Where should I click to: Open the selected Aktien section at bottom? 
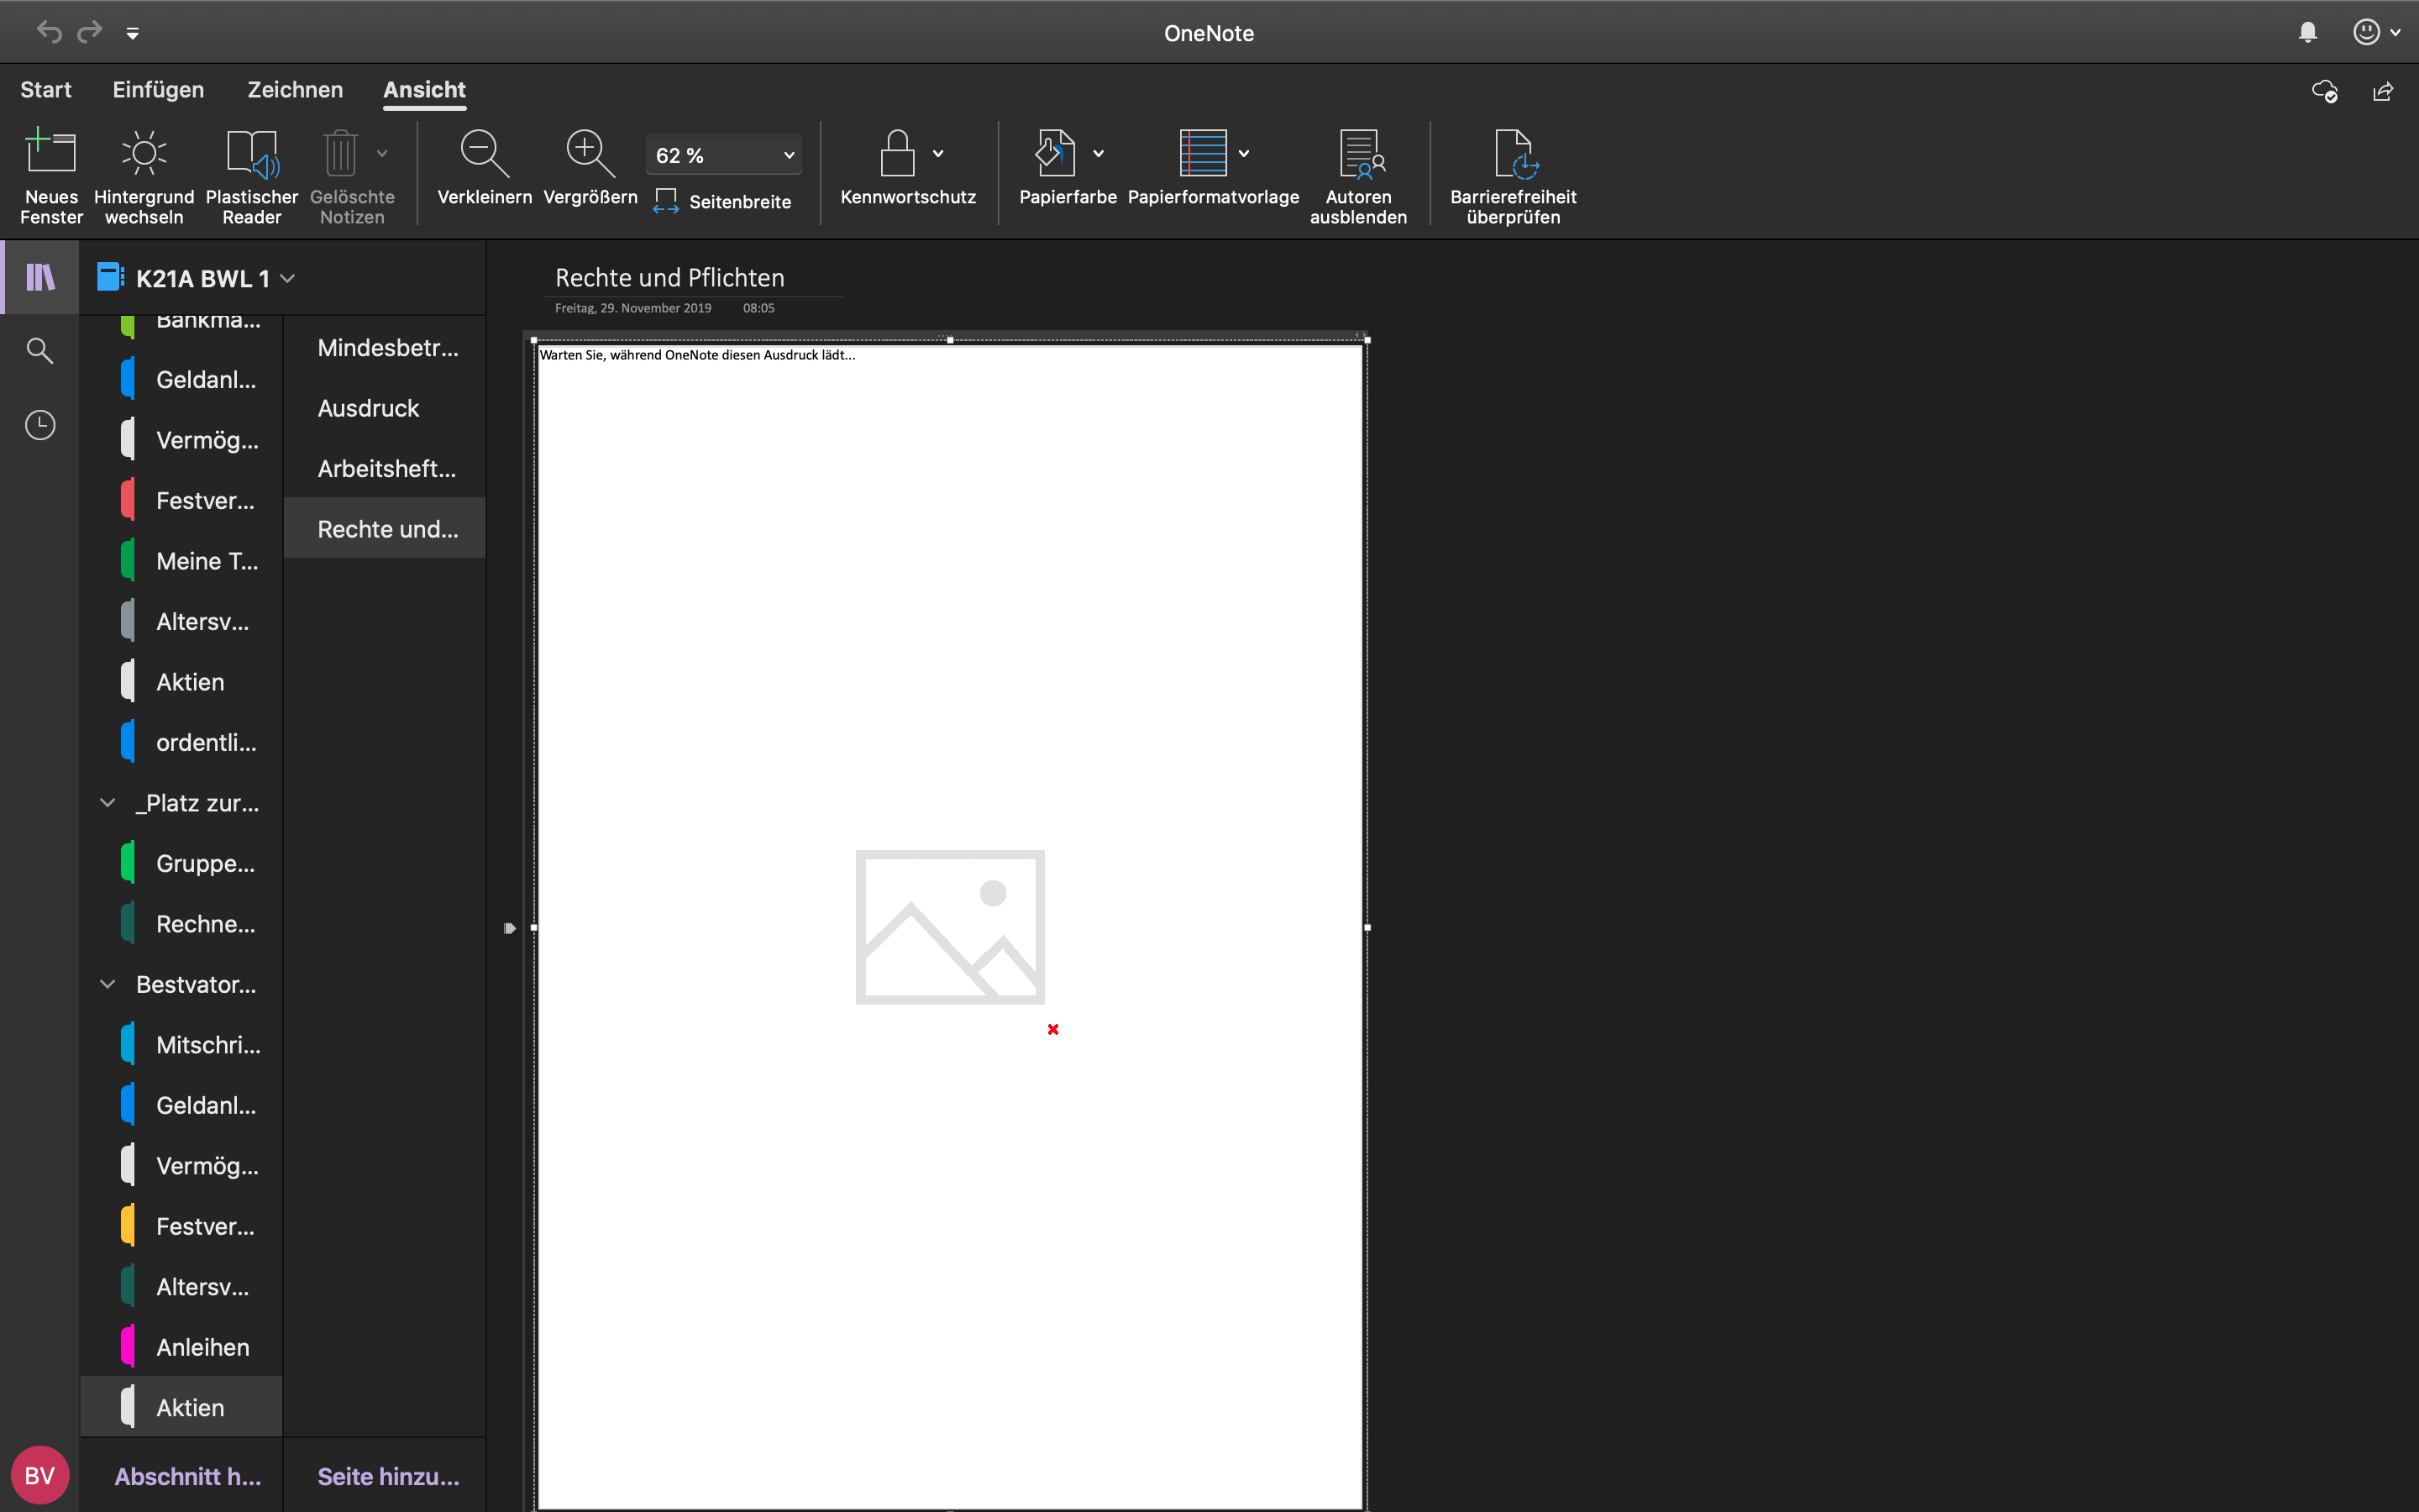tap(181, 1407)
